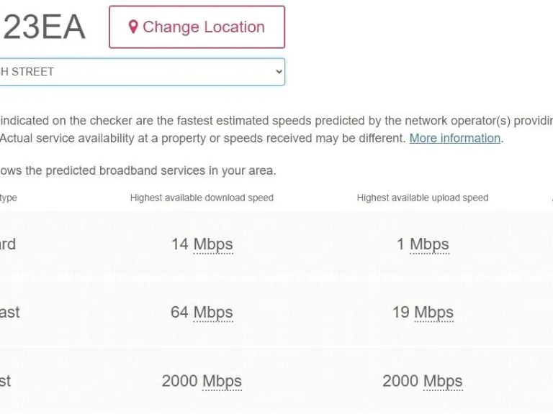This screenshot has width=553, height=414.
Task: Click the map pin icon in Change Location
Action: point(132,27)
